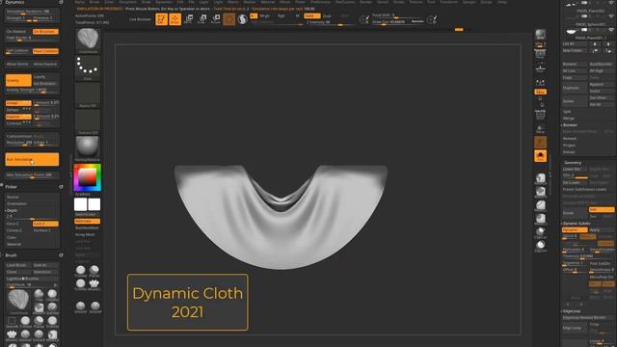The image size is (617, 347).
Task: Click the Run Simulation button
Action: 32,159
